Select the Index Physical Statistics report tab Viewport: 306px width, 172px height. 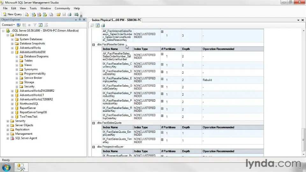tap(116, 20)
